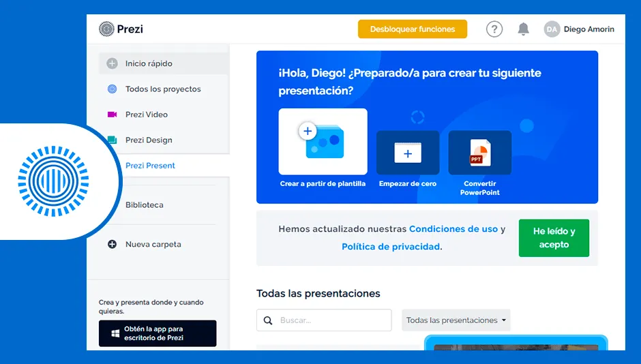Click the Todas las presentaciones heading
The width and height of the screenshot is (641, 364).
click(318, 293)
